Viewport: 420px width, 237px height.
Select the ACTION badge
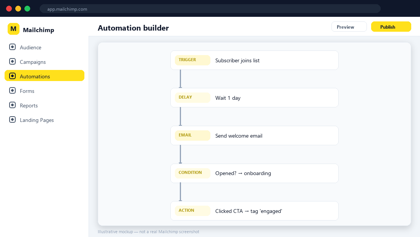point(192,211)
